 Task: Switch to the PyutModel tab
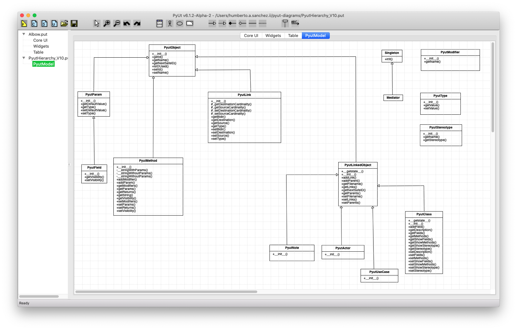(315, 36)
